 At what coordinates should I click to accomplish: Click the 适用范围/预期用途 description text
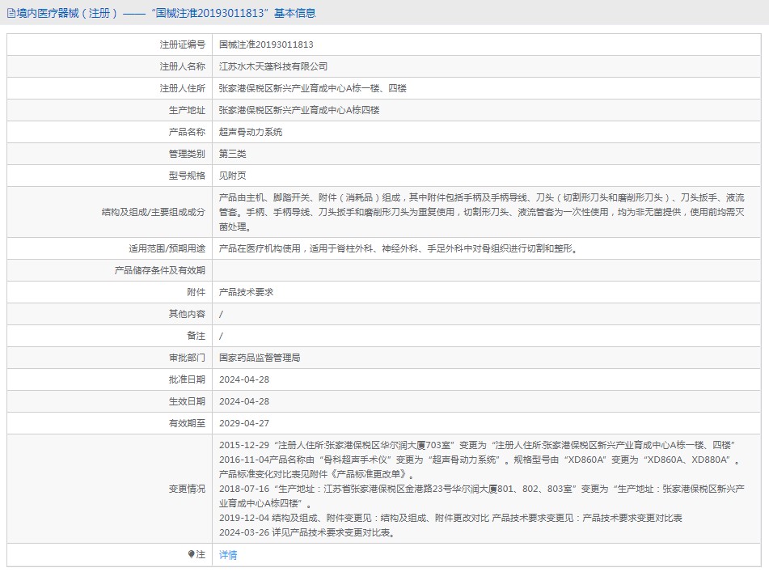pyautogui.click(x=398, y=248)
